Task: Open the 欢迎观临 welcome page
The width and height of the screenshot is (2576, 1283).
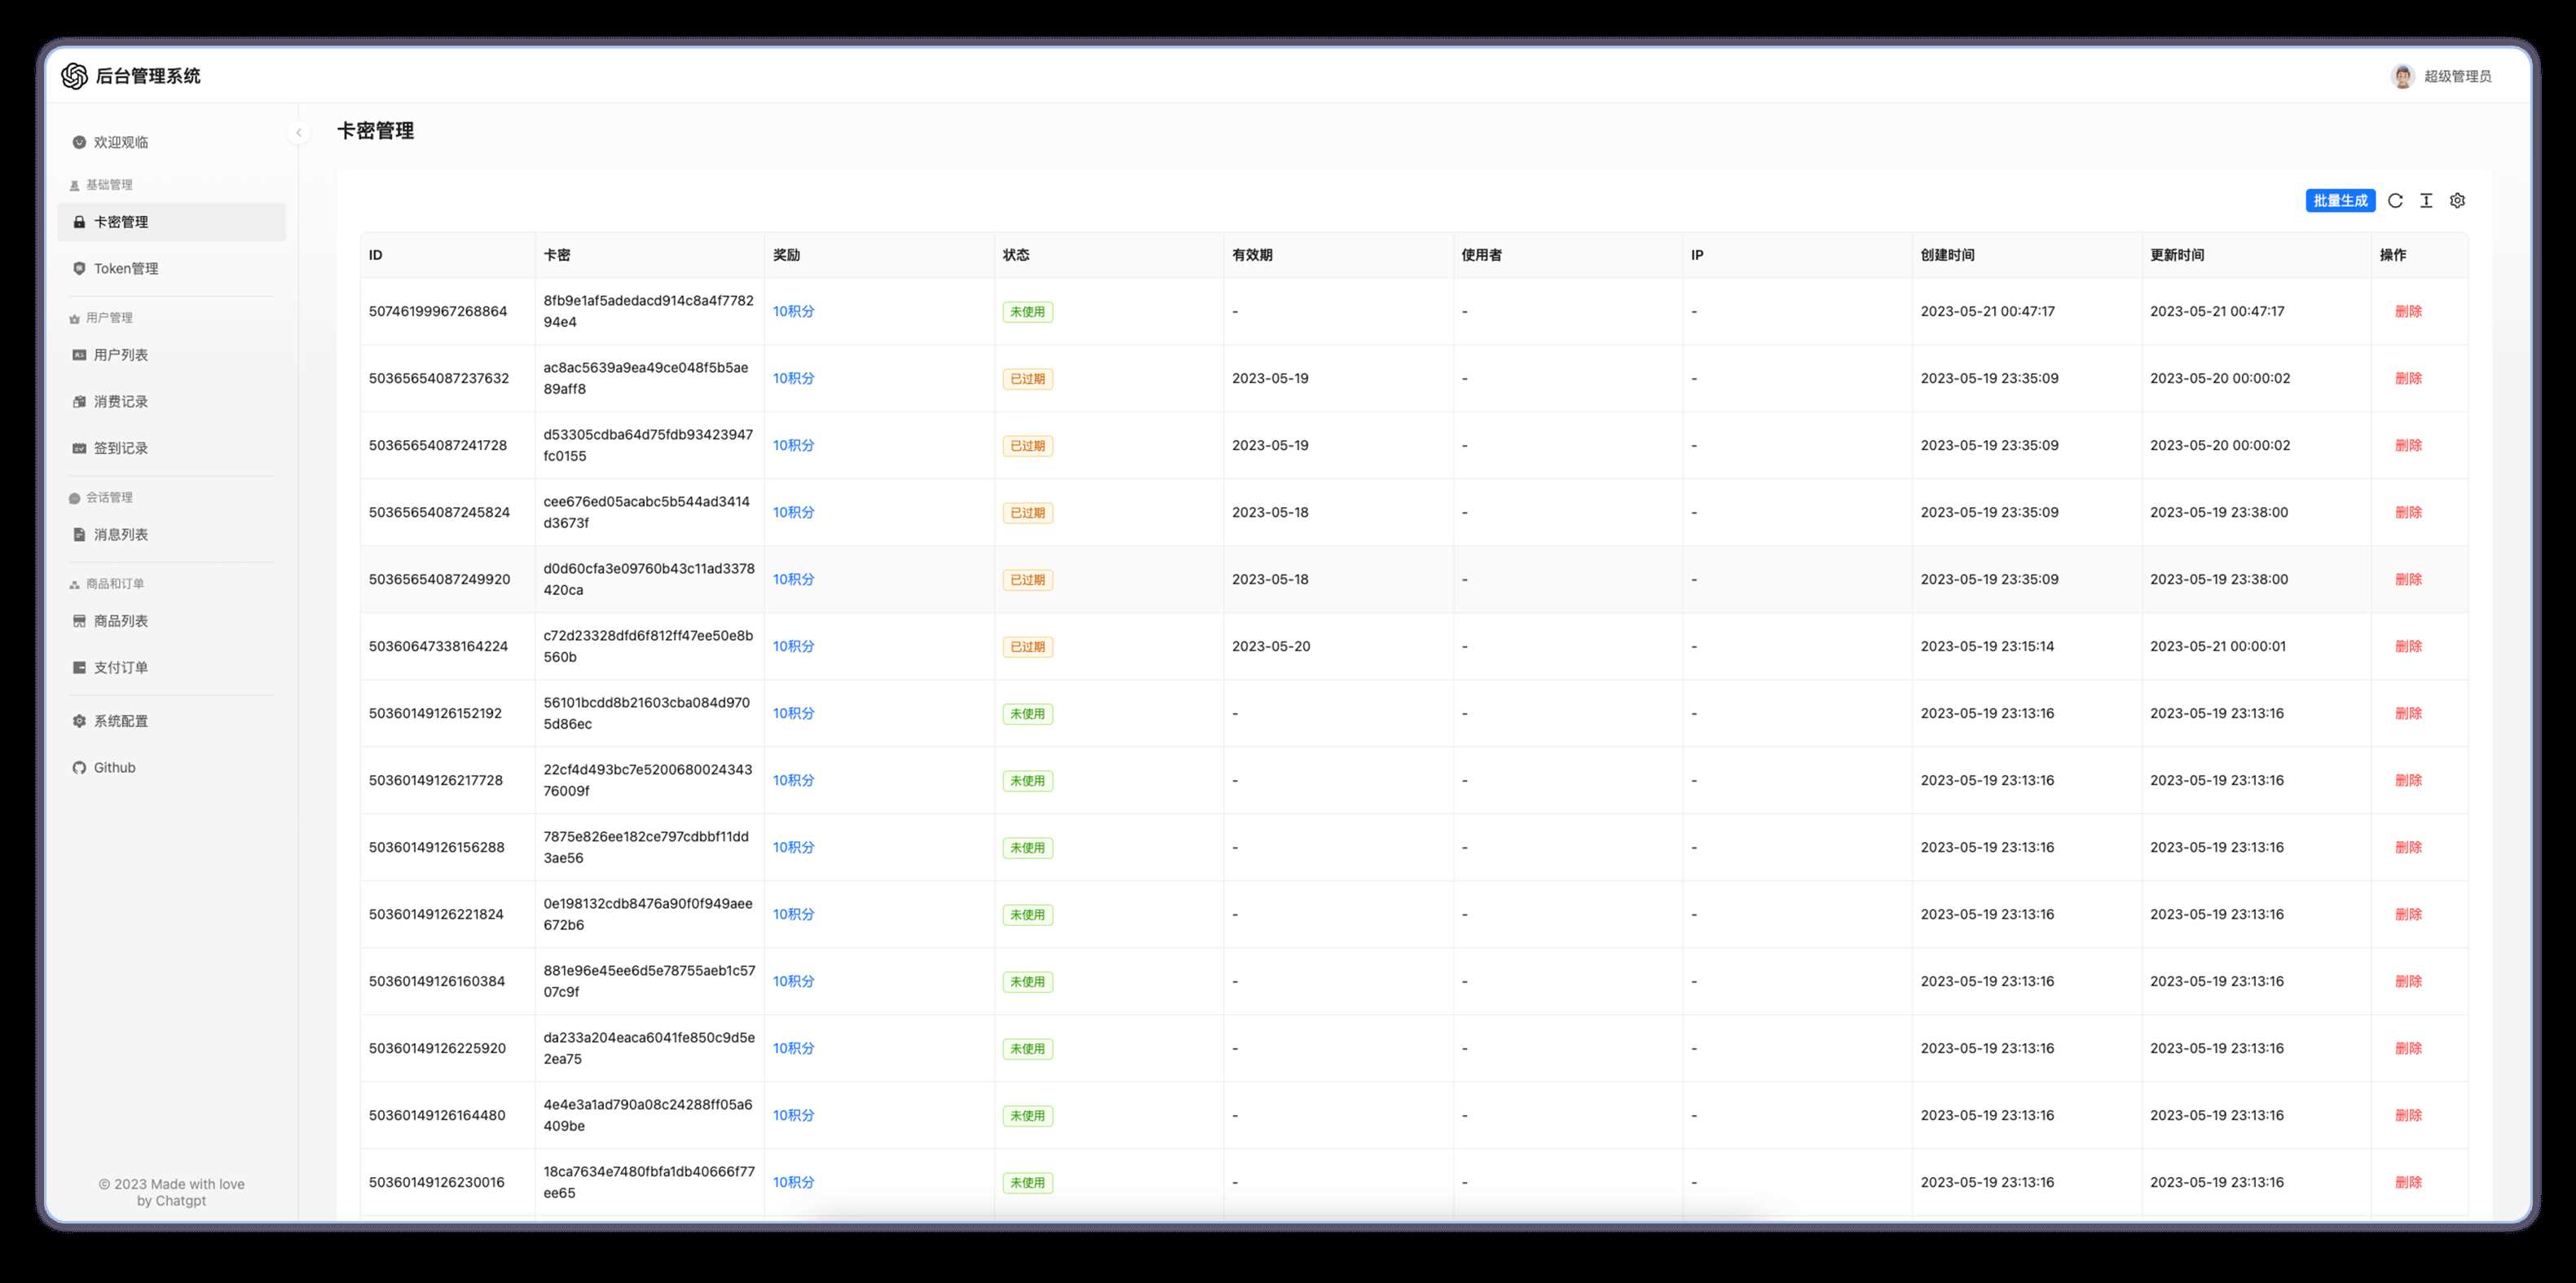Action: (121, 141)
